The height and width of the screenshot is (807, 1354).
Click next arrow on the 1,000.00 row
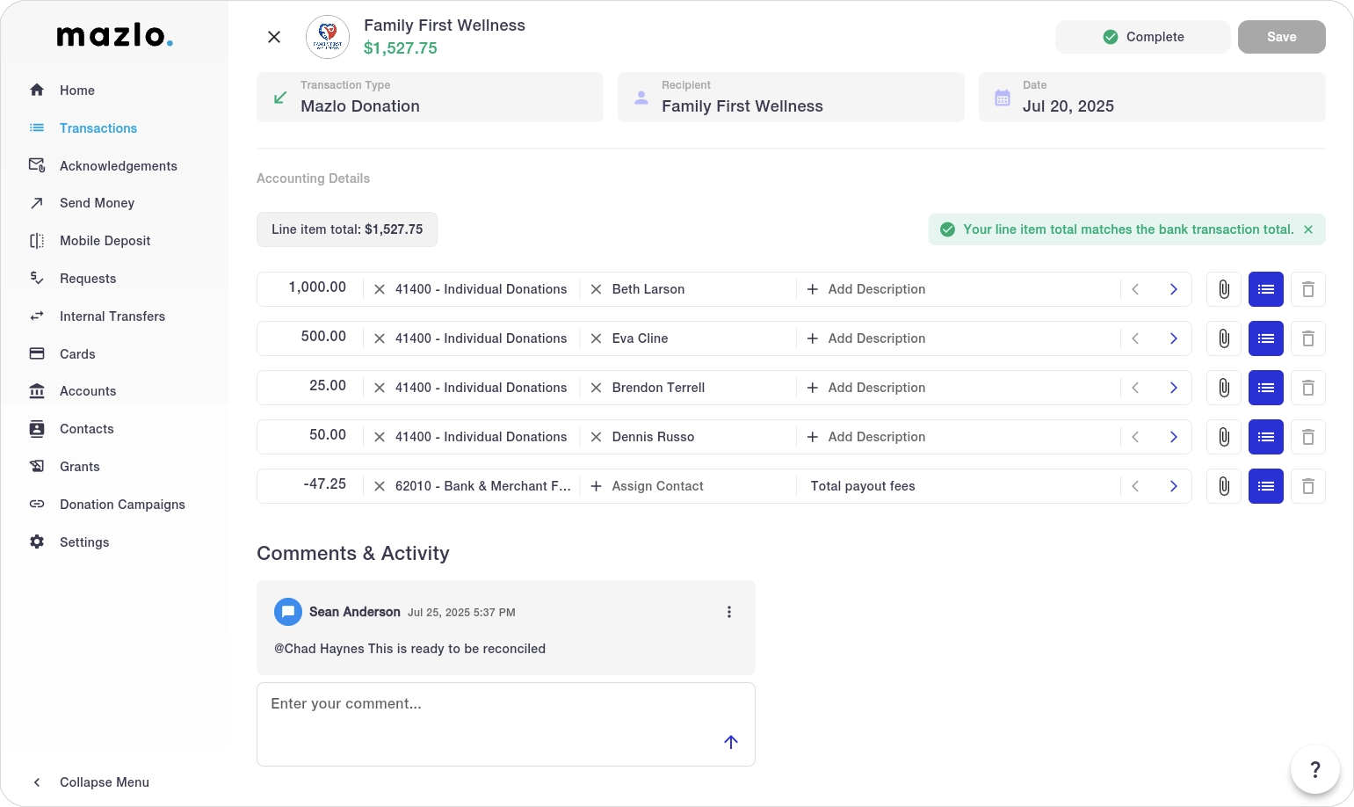[1173, 289]
